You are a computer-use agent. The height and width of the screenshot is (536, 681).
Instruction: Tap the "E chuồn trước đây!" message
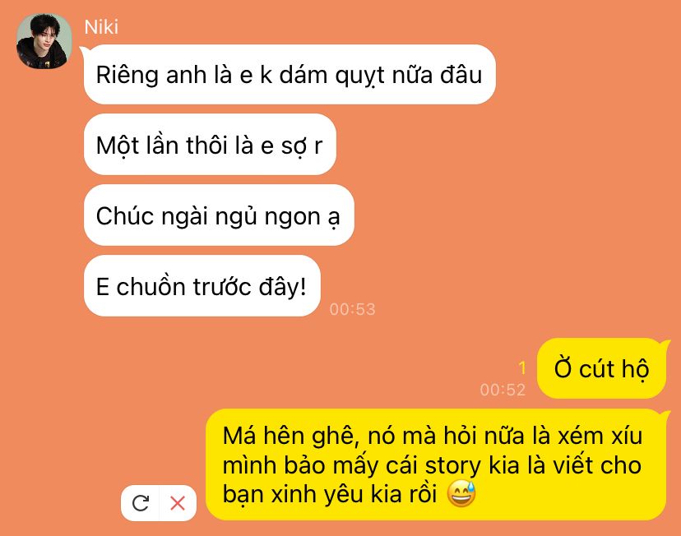(202, 286)
